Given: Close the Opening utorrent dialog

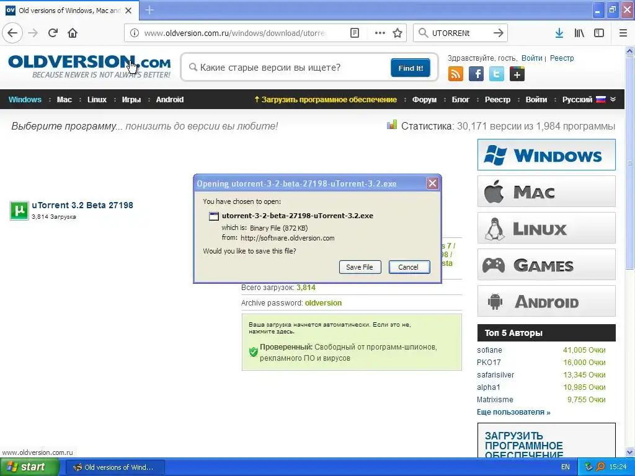Looking at the screenshot, I should coord(432,183).
